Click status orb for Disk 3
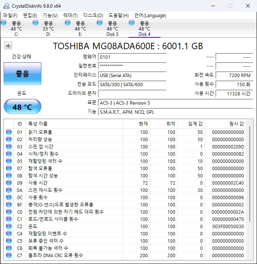 100,23
